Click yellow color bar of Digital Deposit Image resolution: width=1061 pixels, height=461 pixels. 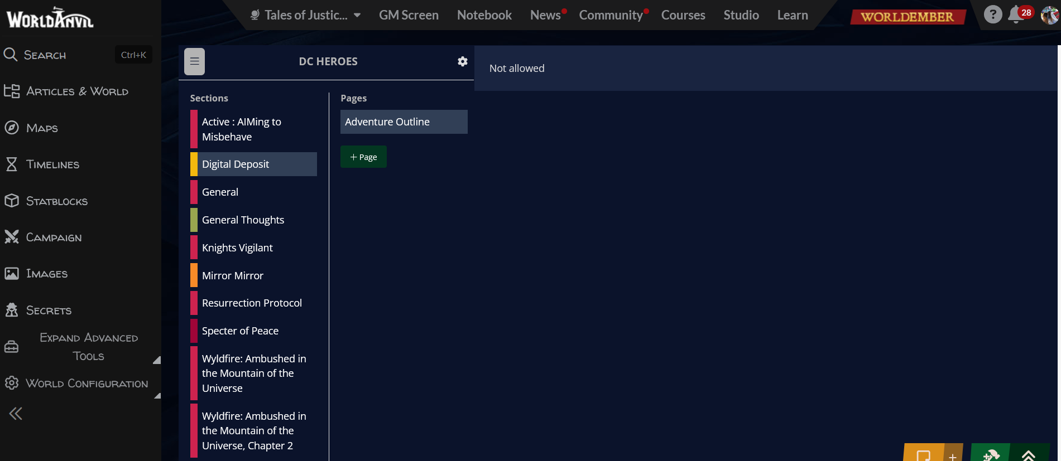[194, 164]
